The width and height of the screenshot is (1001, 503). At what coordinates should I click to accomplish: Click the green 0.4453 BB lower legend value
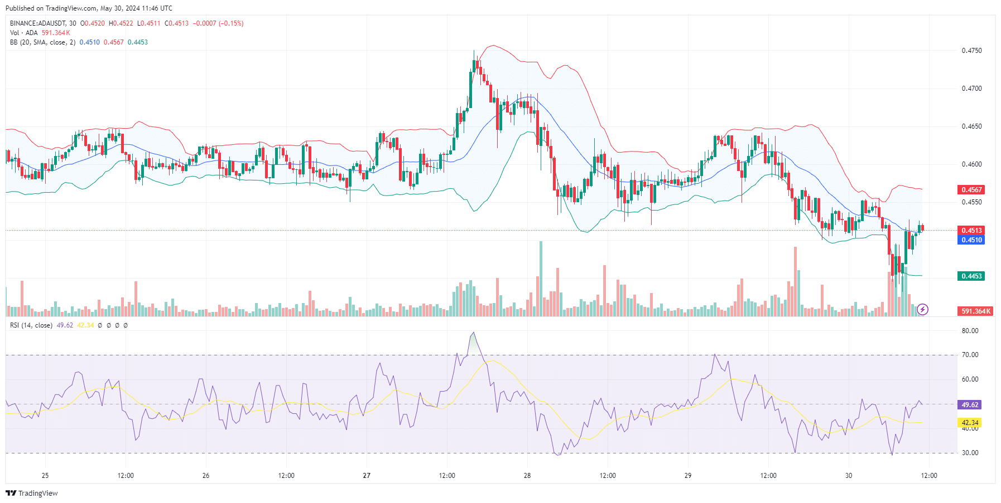(138, 42)
